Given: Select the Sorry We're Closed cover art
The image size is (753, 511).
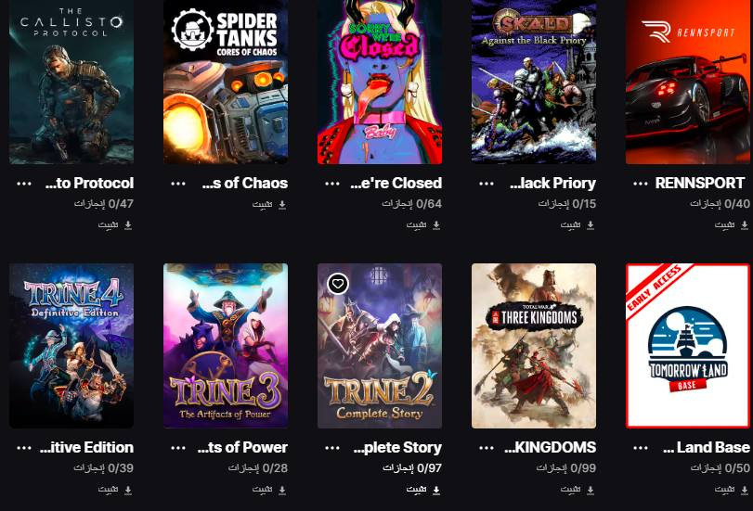Looking at the screenshot, I should pos(380,82).
